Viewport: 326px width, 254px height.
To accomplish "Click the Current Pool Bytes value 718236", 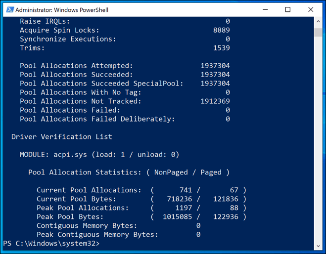I will coord(180,199).
